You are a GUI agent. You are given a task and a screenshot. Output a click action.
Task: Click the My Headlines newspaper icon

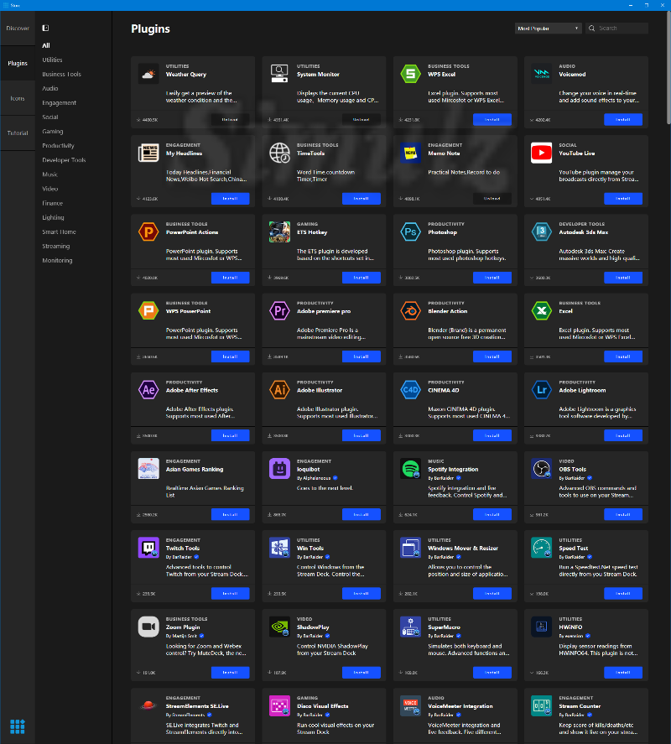click(148, 153)
